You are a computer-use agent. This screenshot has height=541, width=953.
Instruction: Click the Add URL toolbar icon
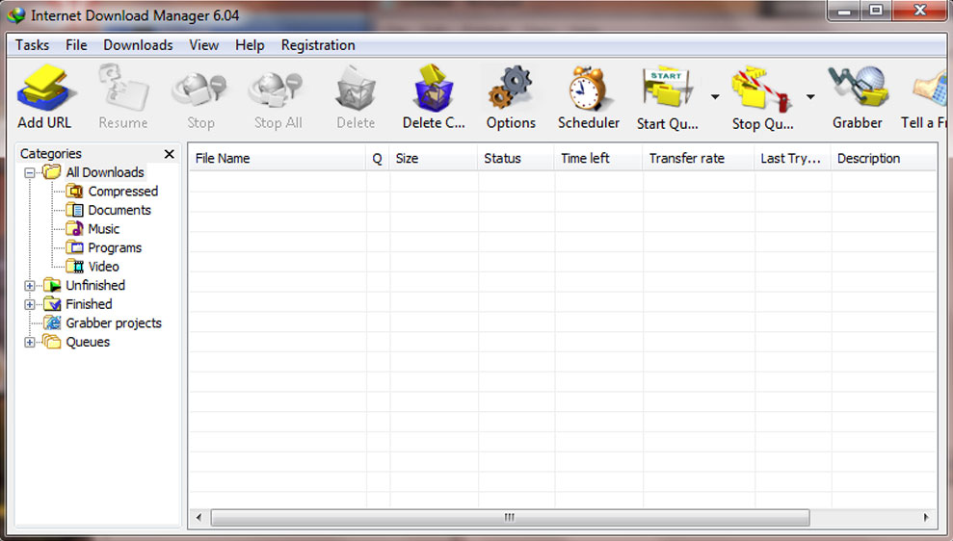(x=45, y=90)
